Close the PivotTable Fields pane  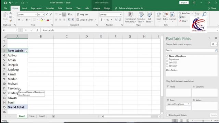[x=216, y=38]
